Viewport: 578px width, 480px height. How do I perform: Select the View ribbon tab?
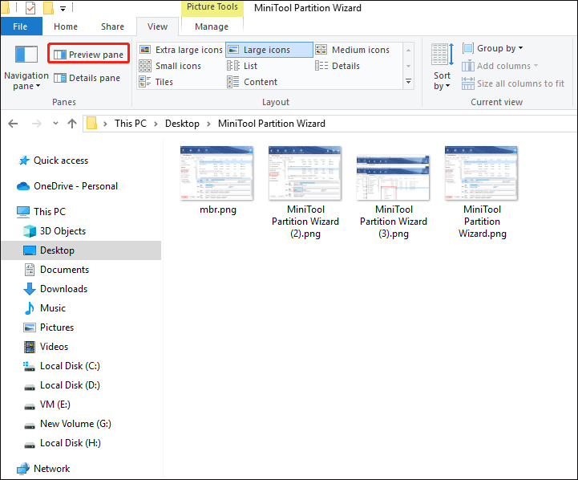157,26
